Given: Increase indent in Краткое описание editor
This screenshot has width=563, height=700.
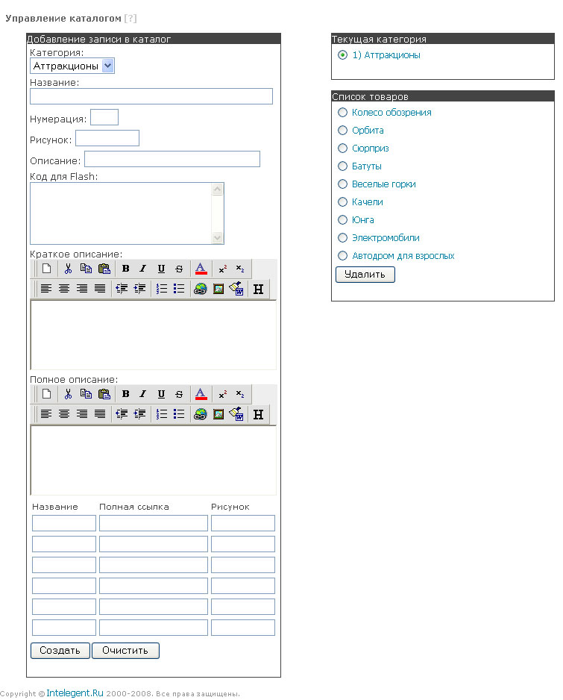Looking at the screenshot, I should 139,289.
